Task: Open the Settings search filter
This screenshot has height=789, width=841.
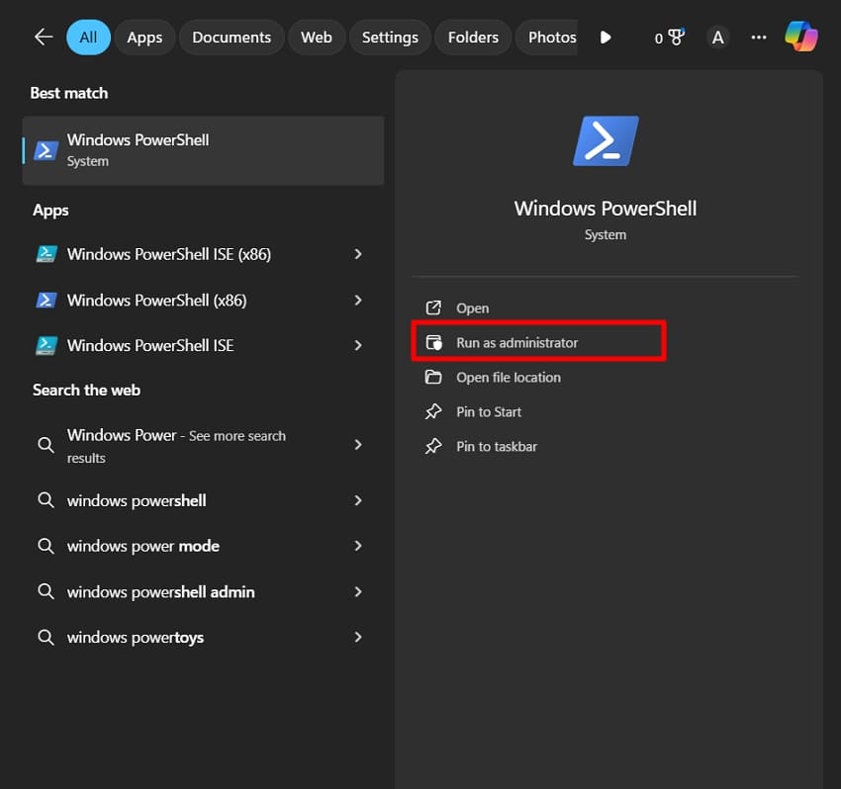Action: point(390,37)
